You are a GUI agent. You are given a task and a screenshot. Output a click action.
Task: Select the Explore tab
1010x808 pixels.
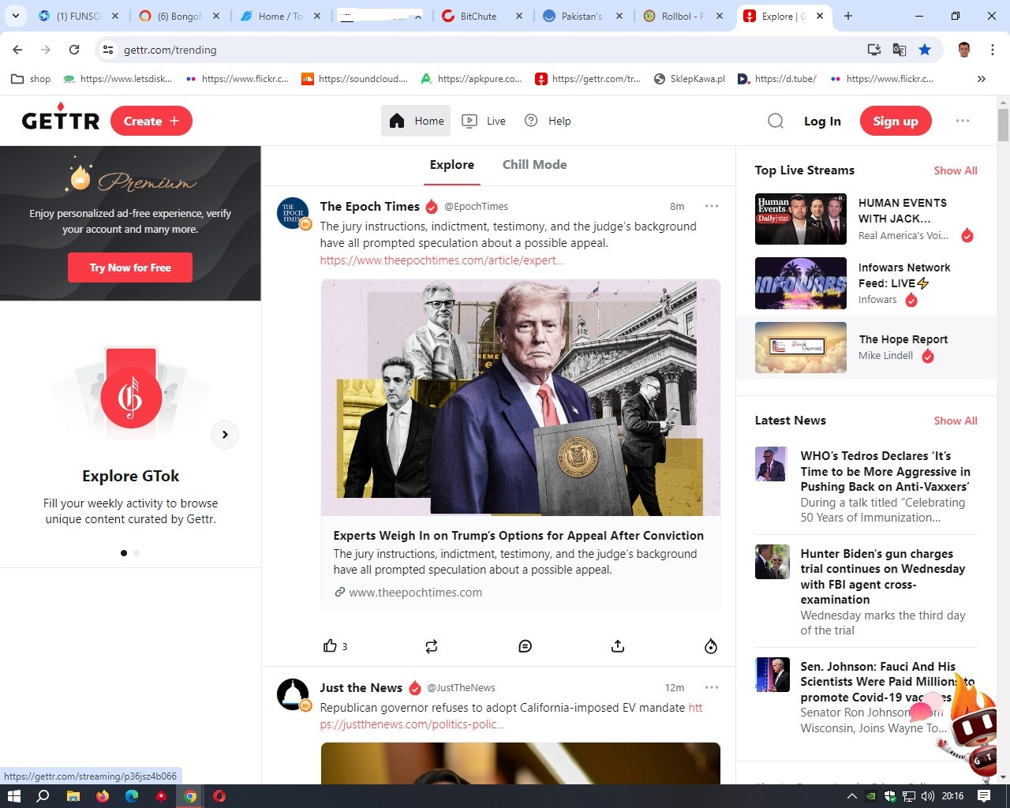(x=451, y=164)
